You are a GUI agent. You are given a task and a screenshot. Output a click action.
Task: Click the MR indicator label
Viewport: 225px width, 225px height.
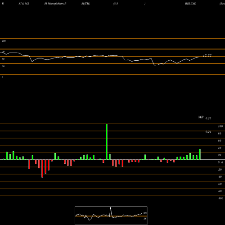coord(201,117)
